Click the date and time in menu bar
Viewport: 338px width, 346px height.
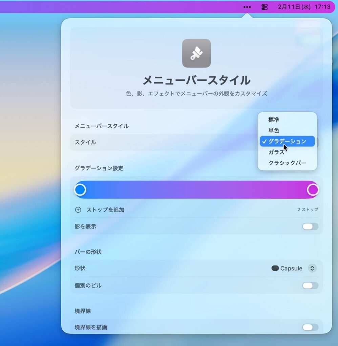point(304,7)
